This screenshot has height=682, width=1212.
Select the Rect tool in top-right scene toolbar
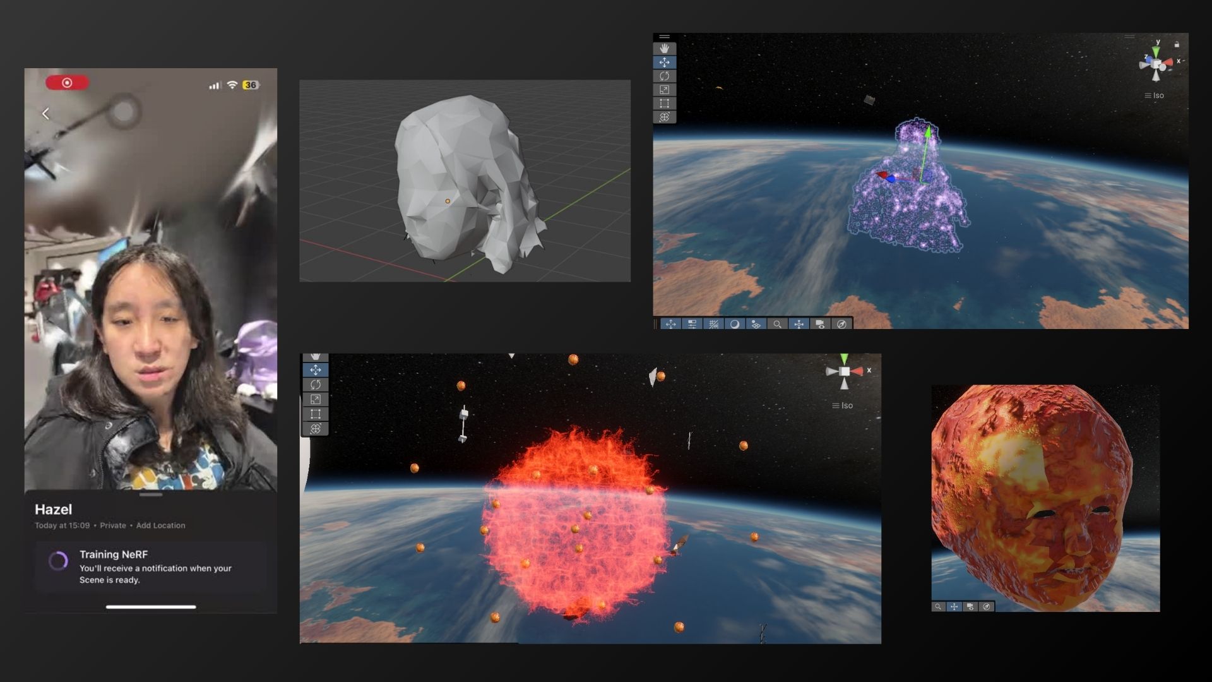[664, 104]
